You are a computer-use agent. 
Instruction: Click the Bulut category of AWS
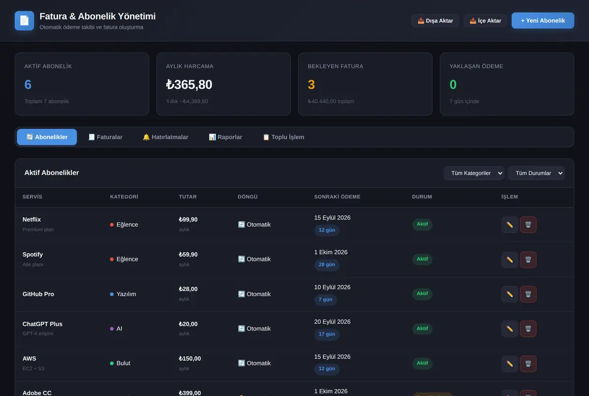[120, 364]
